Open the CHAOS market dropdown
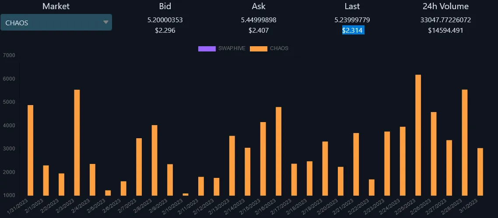The image size is (498, 218). coord(56,23)
